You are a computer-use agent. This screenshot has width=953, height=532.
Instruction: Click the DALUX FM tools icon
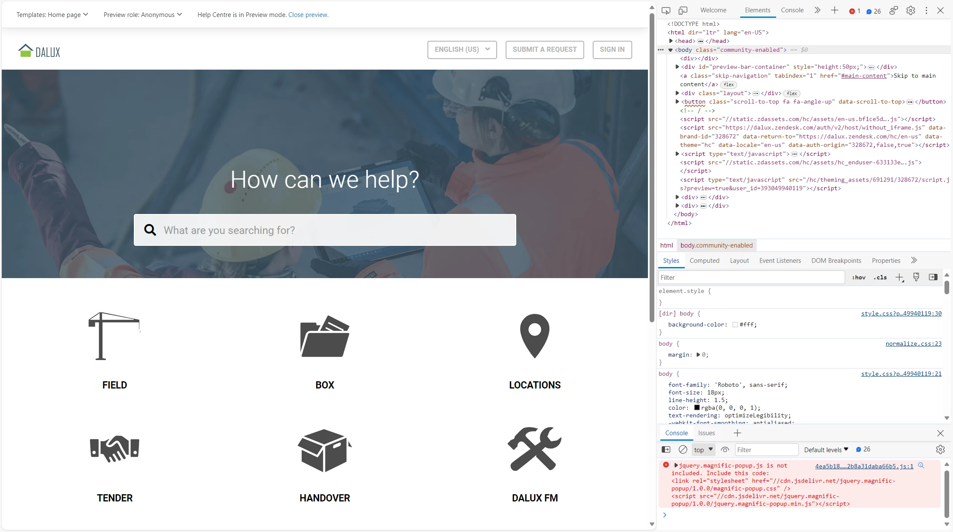(x=534, y=449)
